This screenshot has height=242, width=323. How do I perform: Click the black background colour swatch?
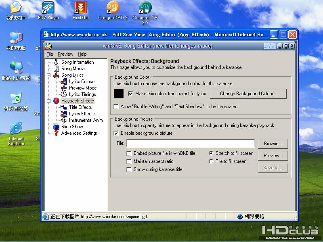point(119,94)
